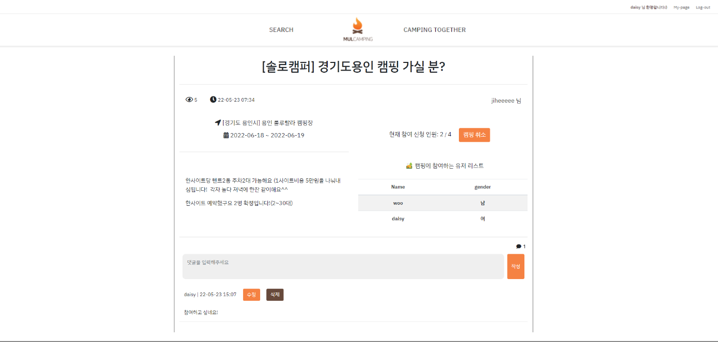Click the Log-out link
This screenshot has height=342, width=718.
click(x=703, y=7)
